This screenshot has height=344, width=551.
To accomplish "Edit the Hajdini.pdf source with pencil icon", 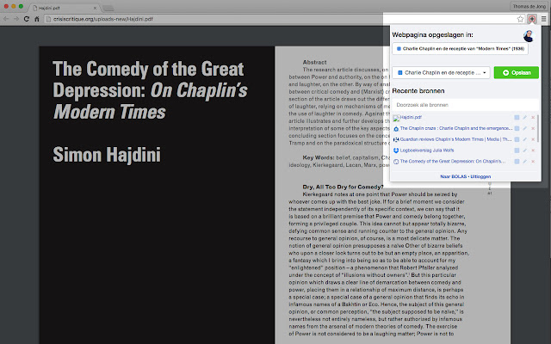I will click(x=524, y=118).
